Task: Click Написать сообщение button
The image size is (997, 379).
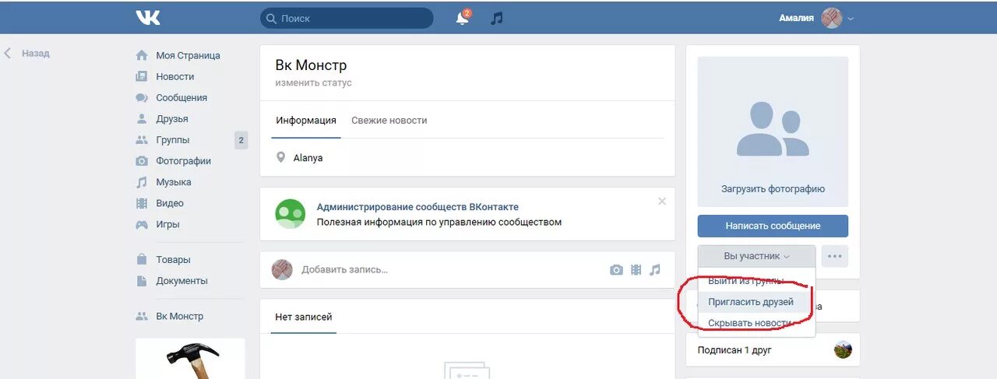Action: coord(773,226)
